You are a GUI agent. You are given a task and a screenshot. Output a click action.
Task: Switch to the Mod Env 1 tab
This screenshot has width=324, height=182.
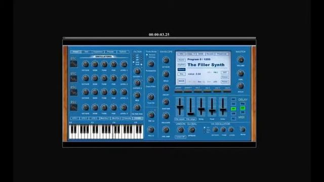105,118
